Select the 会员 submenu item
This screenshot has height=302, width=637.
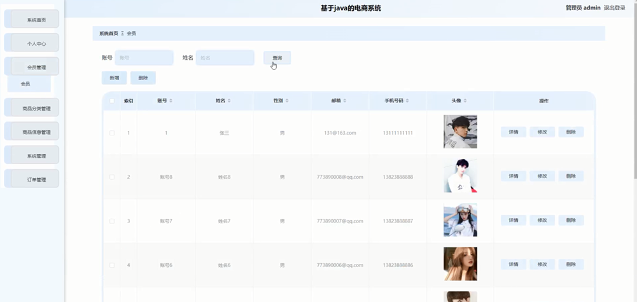click(29, 84)
